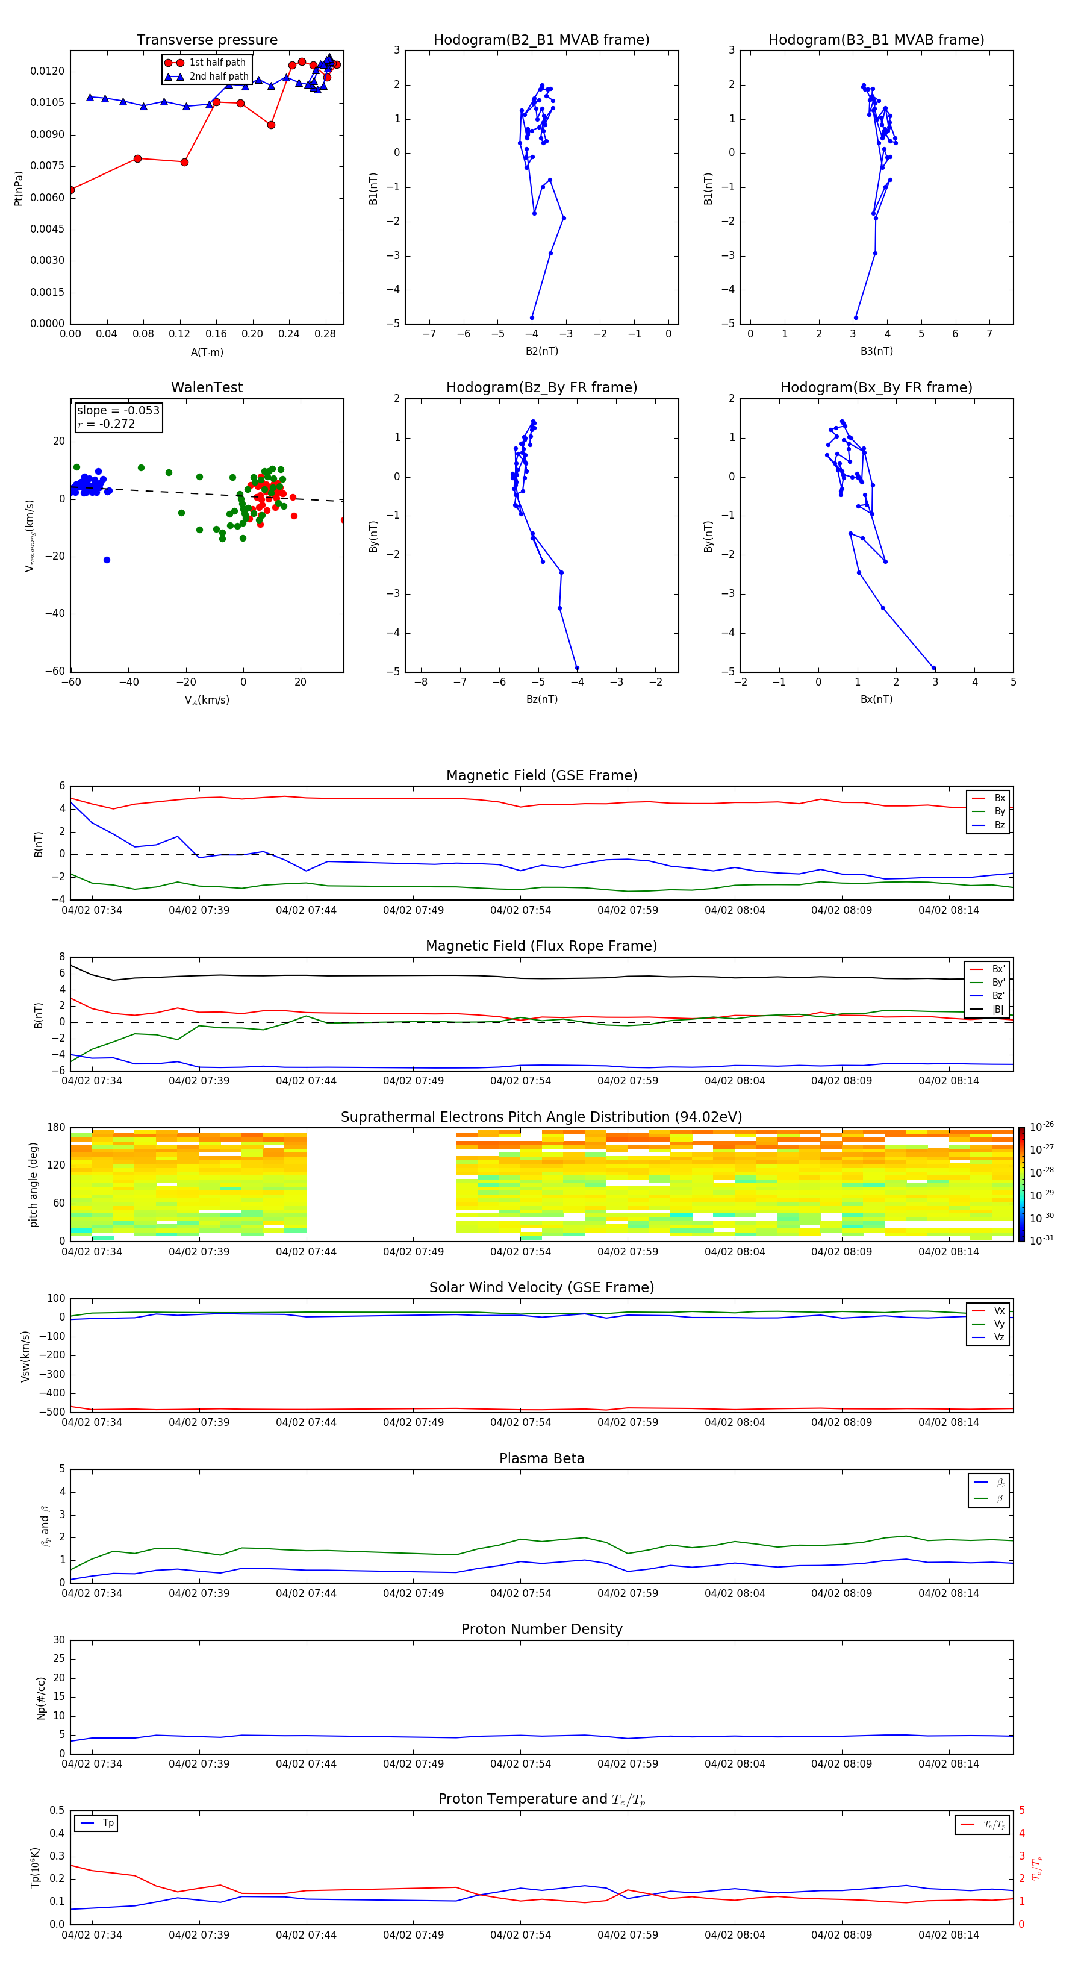Viewport: 1084px width, 1988px height.
Task: Click the Tp legend entry
Action: point(96,1824)
